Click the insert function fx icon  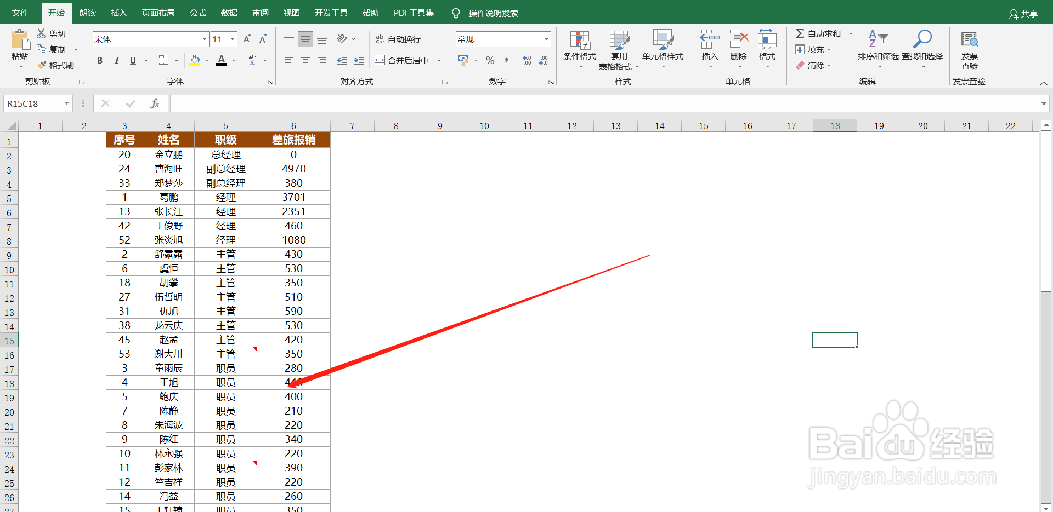pos(155,103)
